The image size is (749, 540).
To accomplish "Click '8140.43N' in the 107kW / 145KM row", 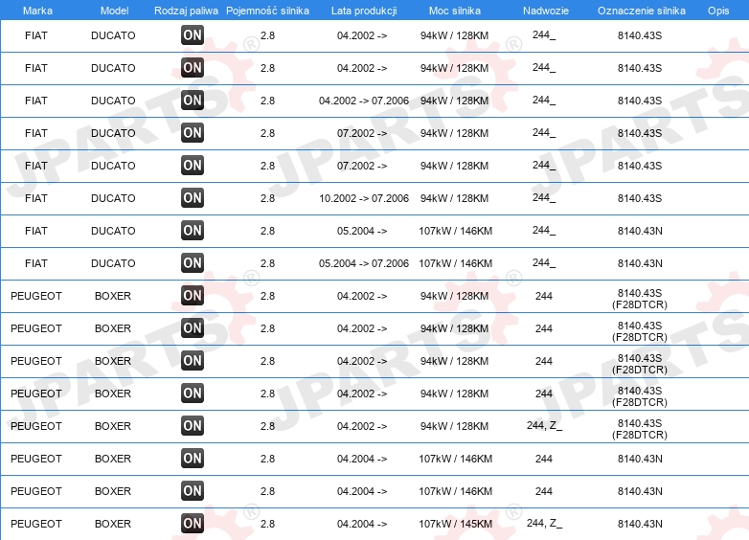I will (640, 524).
